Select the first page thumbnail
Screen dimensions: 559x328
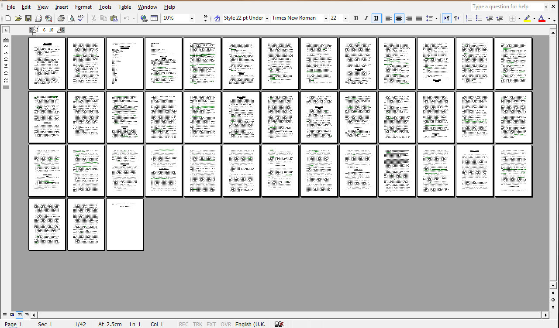(47, 64)
